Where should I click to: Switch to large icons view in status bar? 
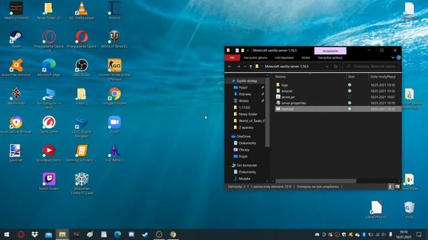coord(397,187)
